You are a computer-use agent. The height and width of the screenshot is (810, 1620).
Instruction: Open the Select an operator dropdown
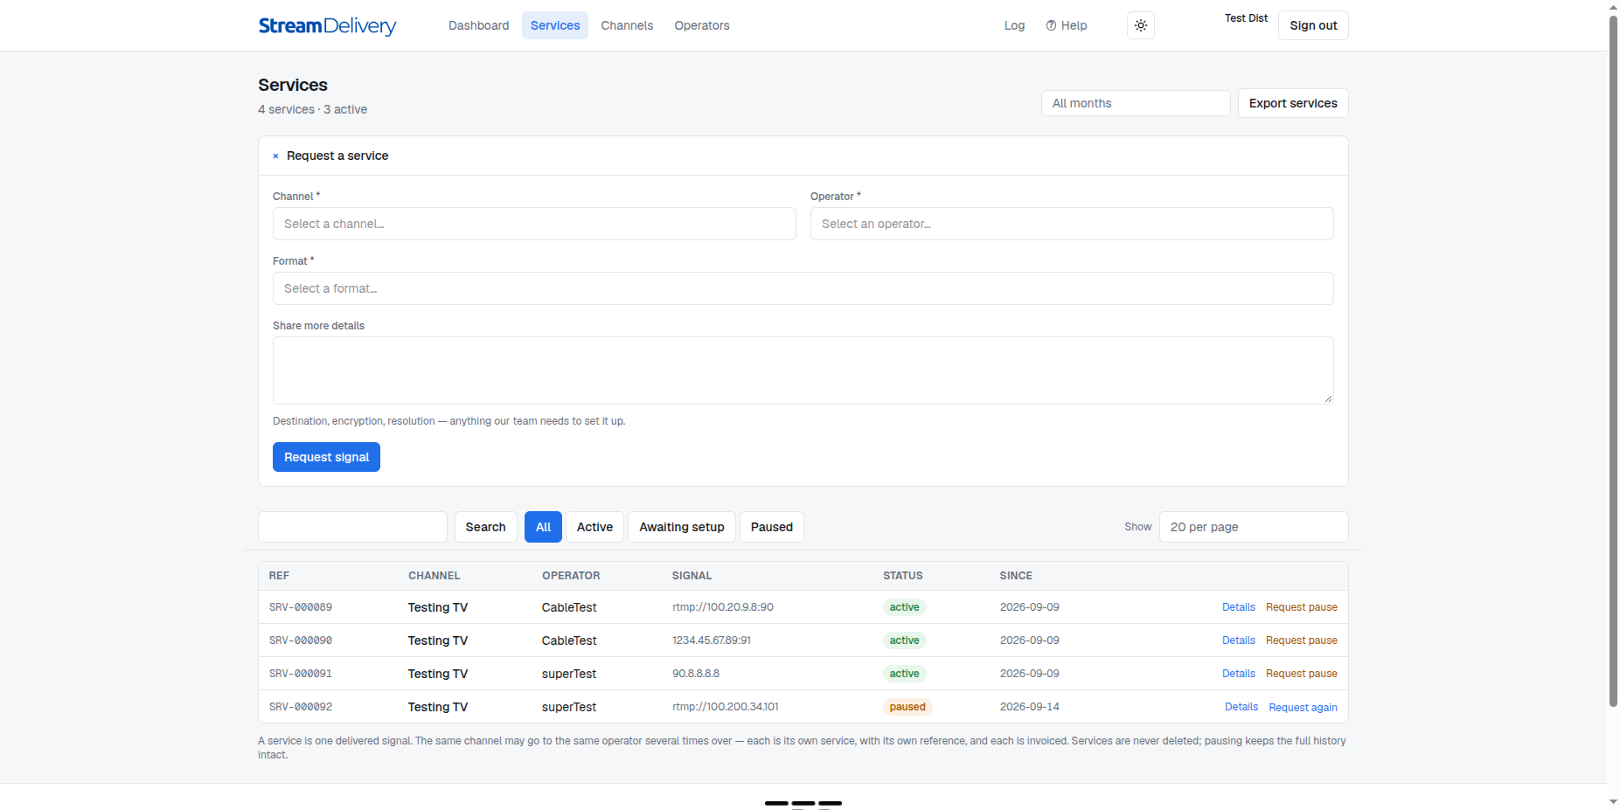point(1072,224)
